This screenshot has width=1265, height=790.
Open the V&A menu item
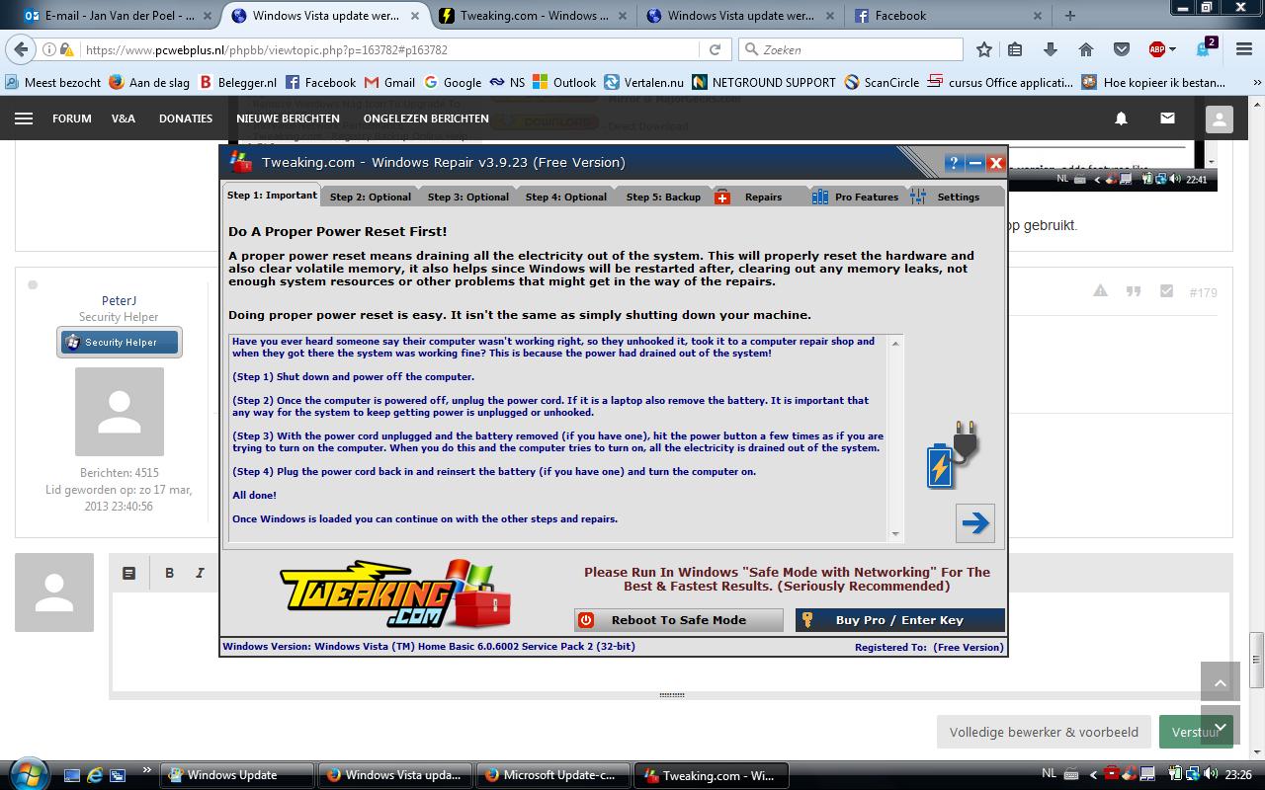pos(124,118)
